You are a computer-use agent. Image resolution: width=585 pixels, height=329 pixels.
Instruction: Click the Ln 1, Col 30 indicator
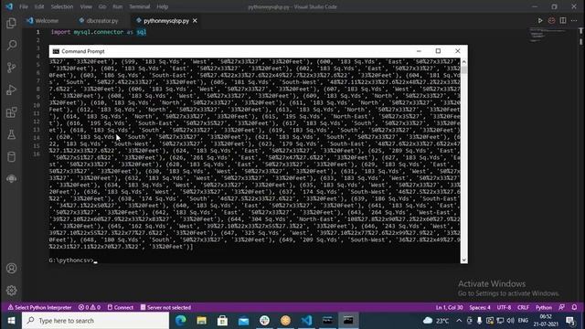point(449,307)
